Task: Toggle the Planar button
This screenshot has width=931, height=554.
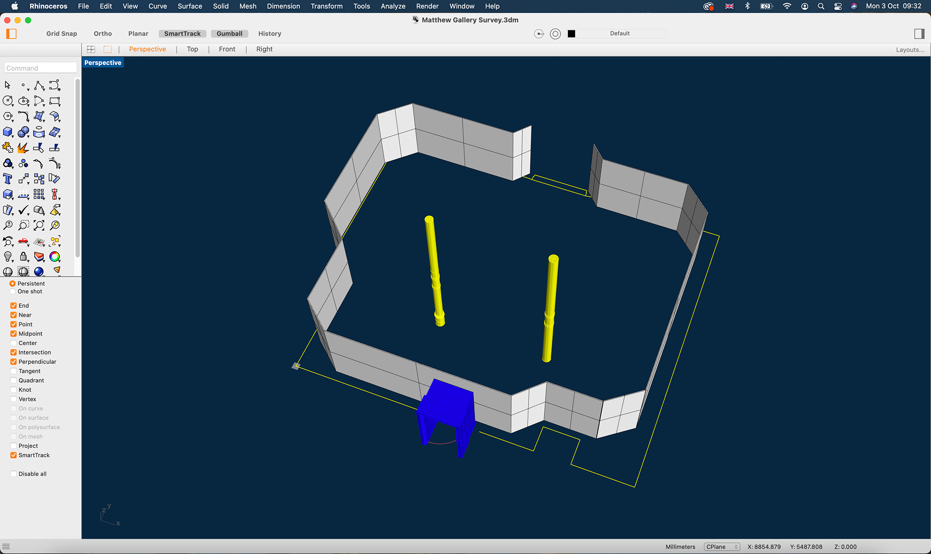Action: 138,33
